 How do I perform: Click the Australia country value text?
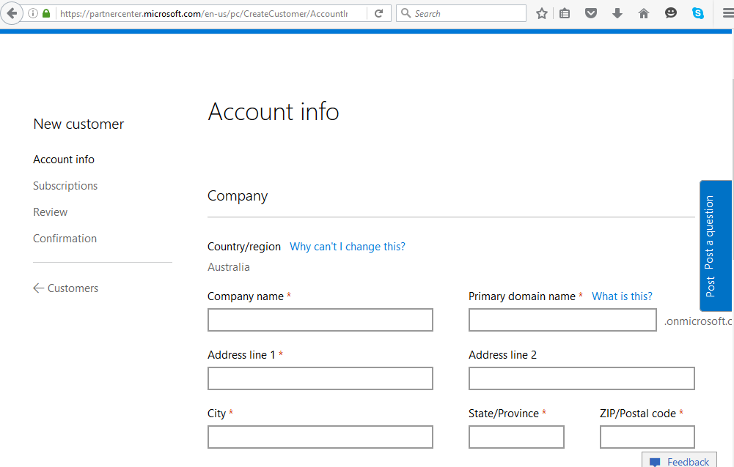pos(229,267)
